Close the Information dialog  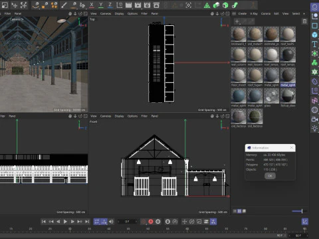coord(292,147)
